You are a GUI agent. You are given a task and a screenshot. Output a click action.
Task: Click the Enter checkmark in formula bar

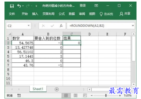[x=52, y=26]
